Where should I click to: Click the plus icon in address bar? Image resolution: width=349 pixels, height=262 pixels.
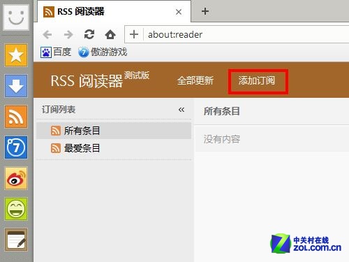coord(134,34)
